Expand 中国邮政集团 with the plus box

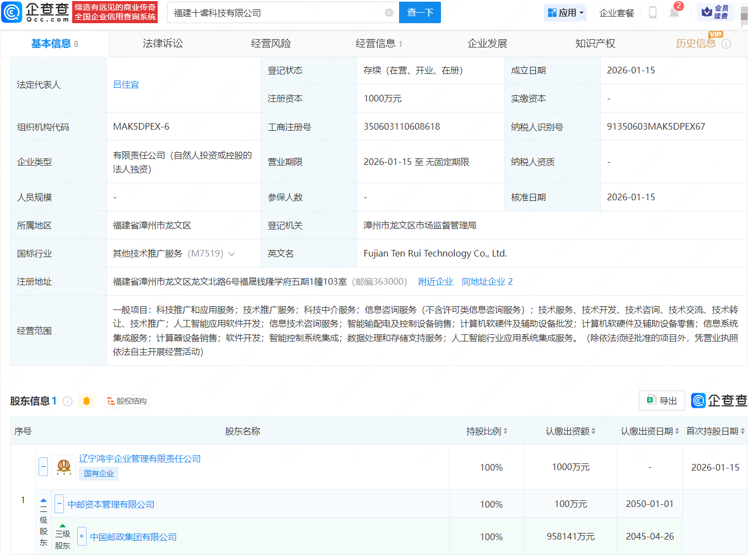pyautogui.click(x=81, y=536)
